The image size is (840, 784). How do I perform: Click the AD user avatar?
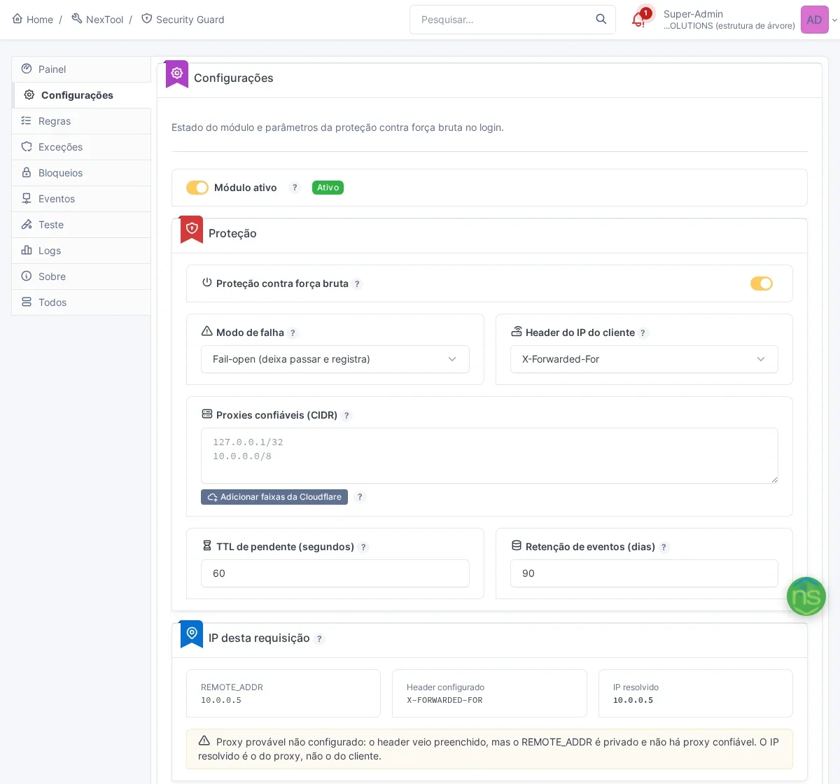point(814,20)
